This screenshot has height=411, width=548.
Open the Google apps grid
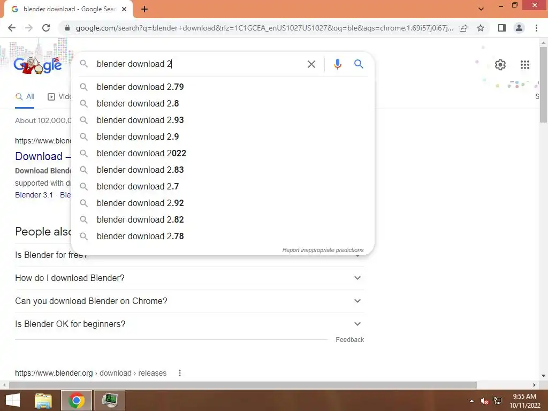coord(524,65)
